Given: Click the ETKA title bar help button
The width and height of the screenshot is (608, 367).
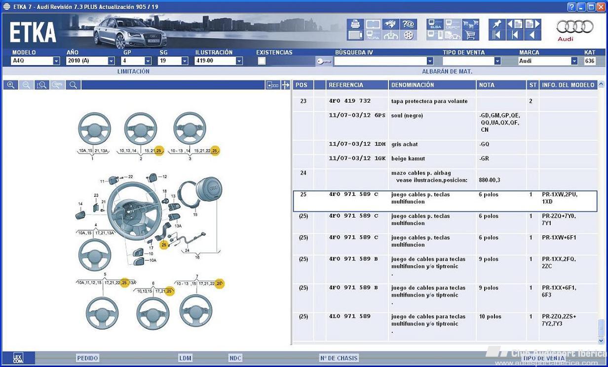Looking at the screenshot, I should [571, 6].
